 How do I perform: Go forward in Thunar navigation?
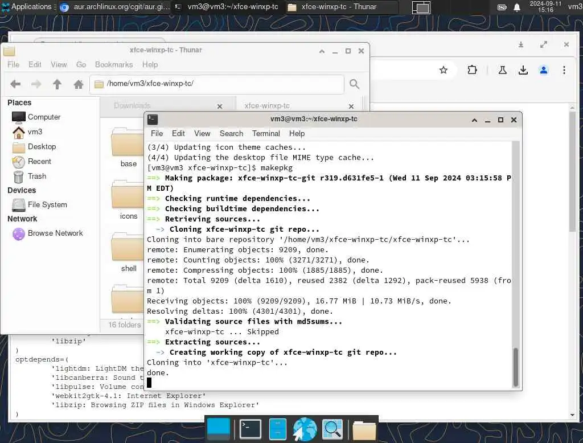click(x=36, y=84)
